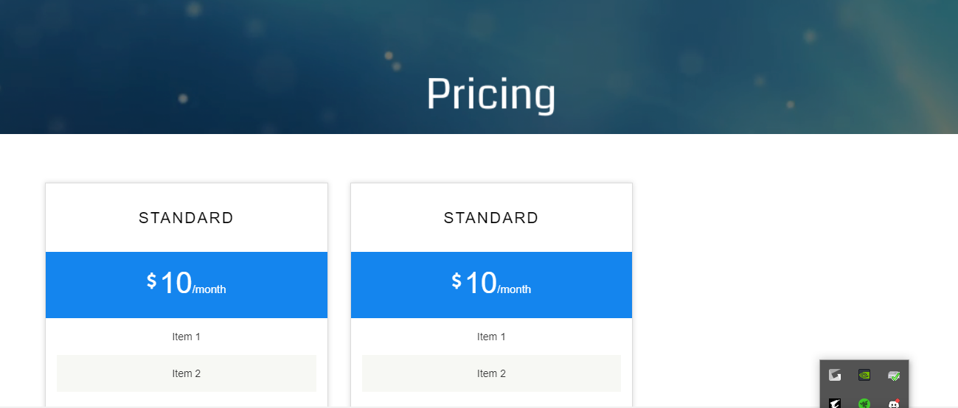Select the first card's STANDARD title
Viewport: 958px width, 408px height.
coord(186,218)
